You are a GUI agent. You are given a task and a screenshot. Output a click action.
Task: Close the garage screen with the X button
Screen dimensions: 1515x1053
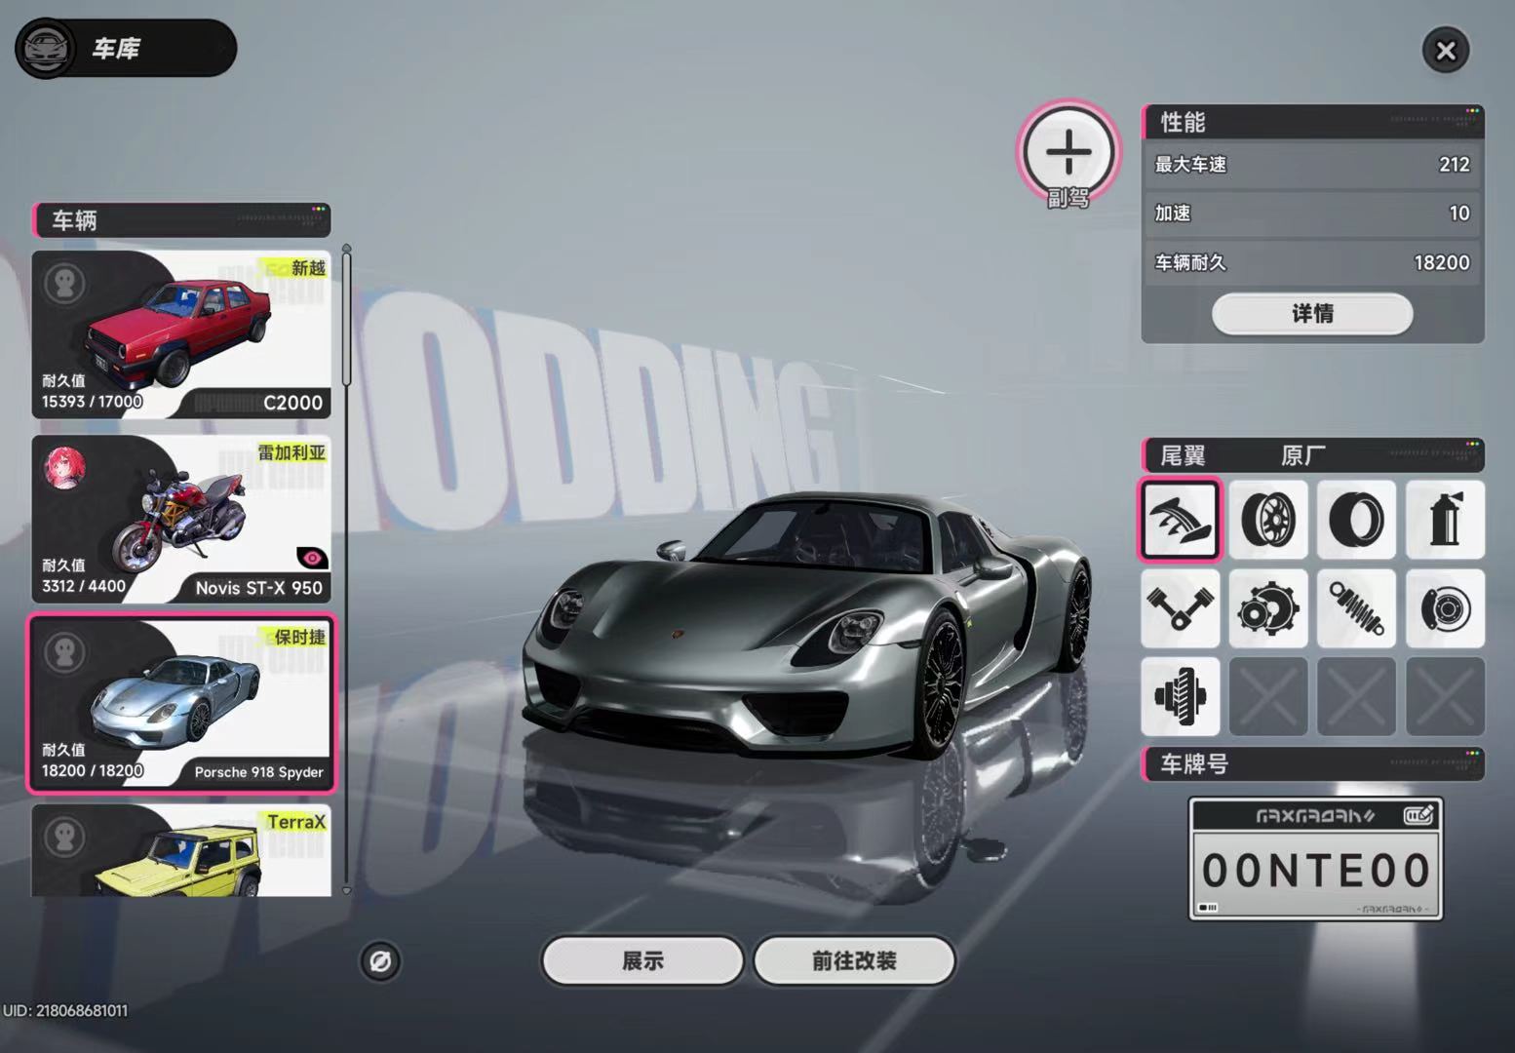pos(1445,51)
